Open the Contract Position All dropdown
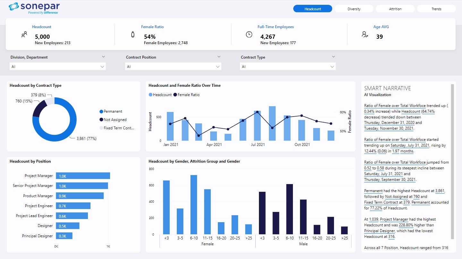 (173, 67)
